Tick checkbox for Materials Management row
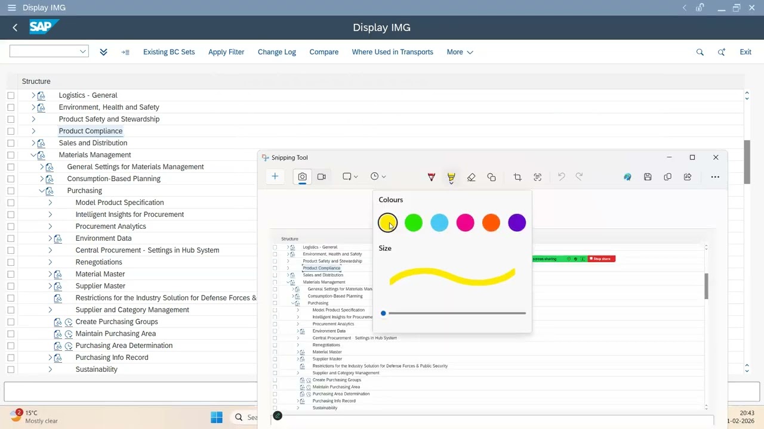Image resolution: width=764 pixels, height=429 pixels. pyautogui.click(x=11, y=155)
